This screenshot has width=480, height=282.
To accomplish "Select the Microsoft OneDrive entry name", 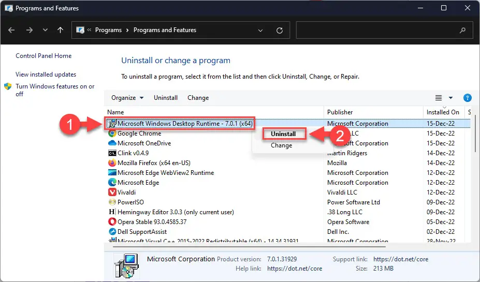I will 144,143.
